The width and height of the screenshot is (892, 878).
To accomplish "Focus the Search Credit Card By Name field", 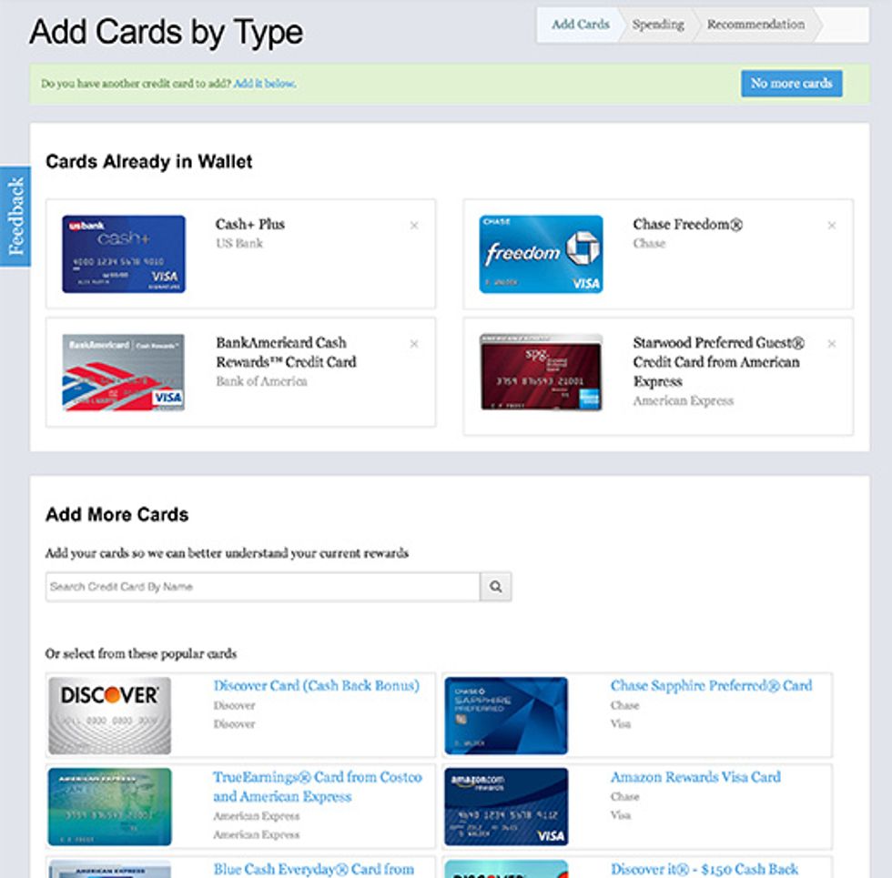I will [x=263, y=586].
